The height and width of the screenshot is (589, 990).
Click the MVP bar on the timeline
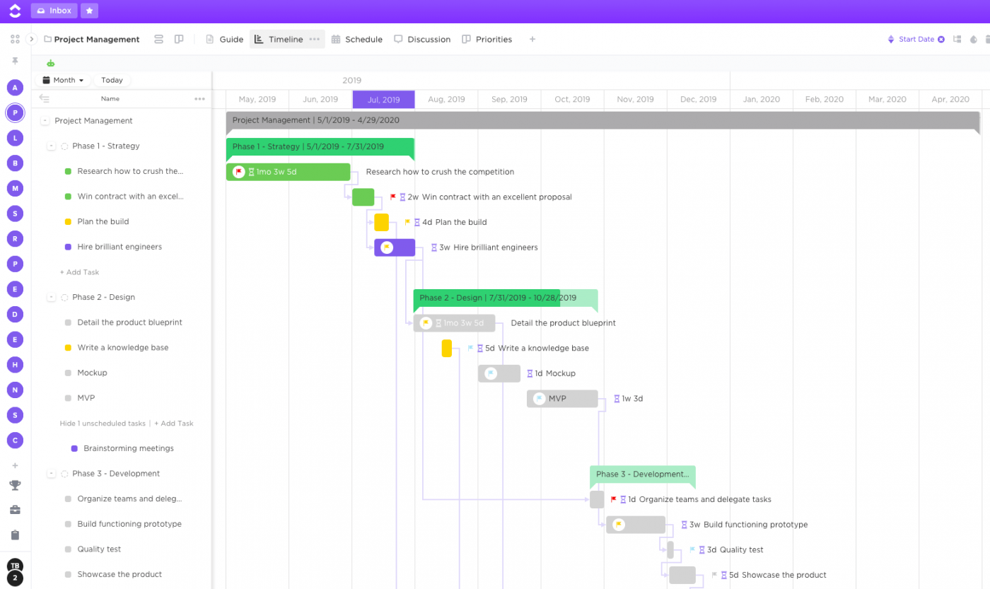pyautogui.click(x=562, y=398)
